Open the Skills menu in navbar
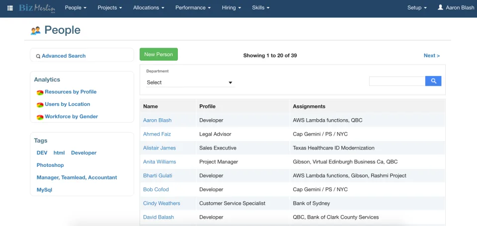 [261, 7]
